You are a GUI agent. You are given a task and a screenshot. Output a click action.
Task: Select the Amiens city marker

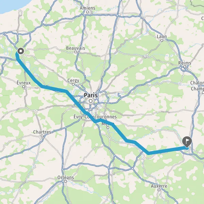pyautogui.click(x=88, y=12)
